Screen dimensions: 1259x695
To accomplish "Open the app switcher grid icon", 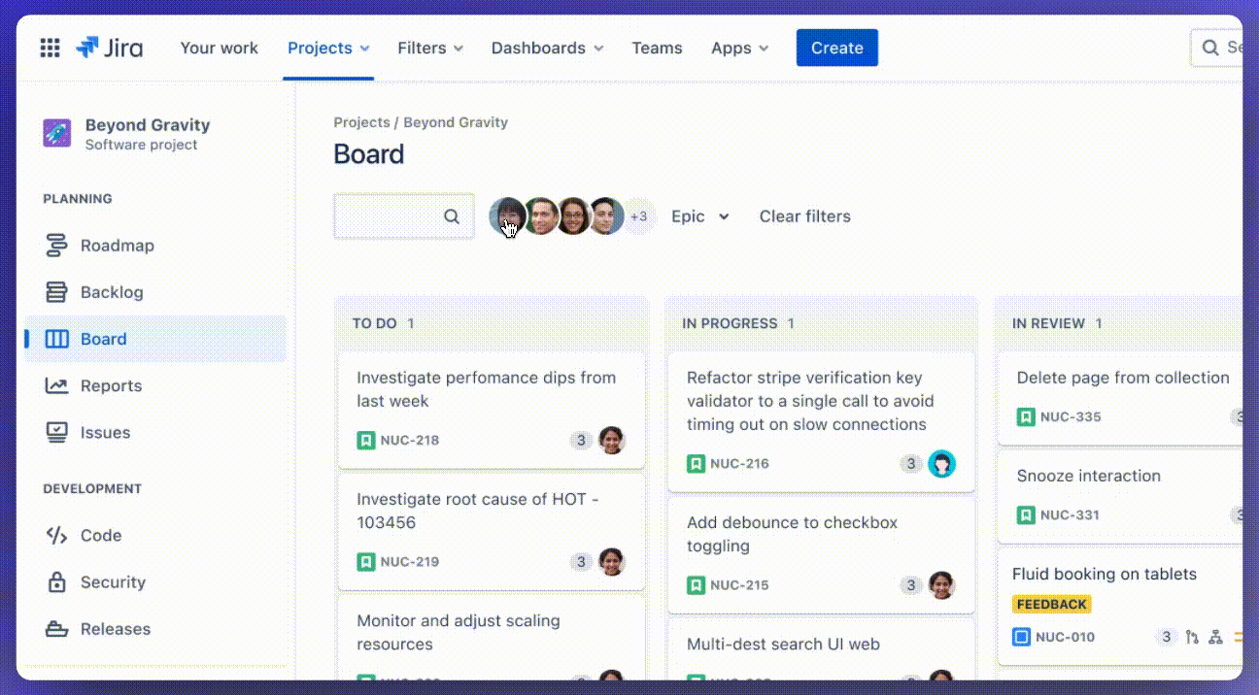I will pyautogui.click(x=50, y=48).
